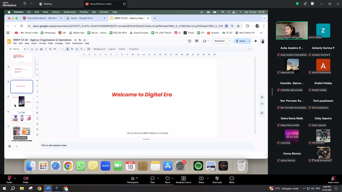Click Background button in Slides toolbar
342x192 pixels.
pos(99,49)
